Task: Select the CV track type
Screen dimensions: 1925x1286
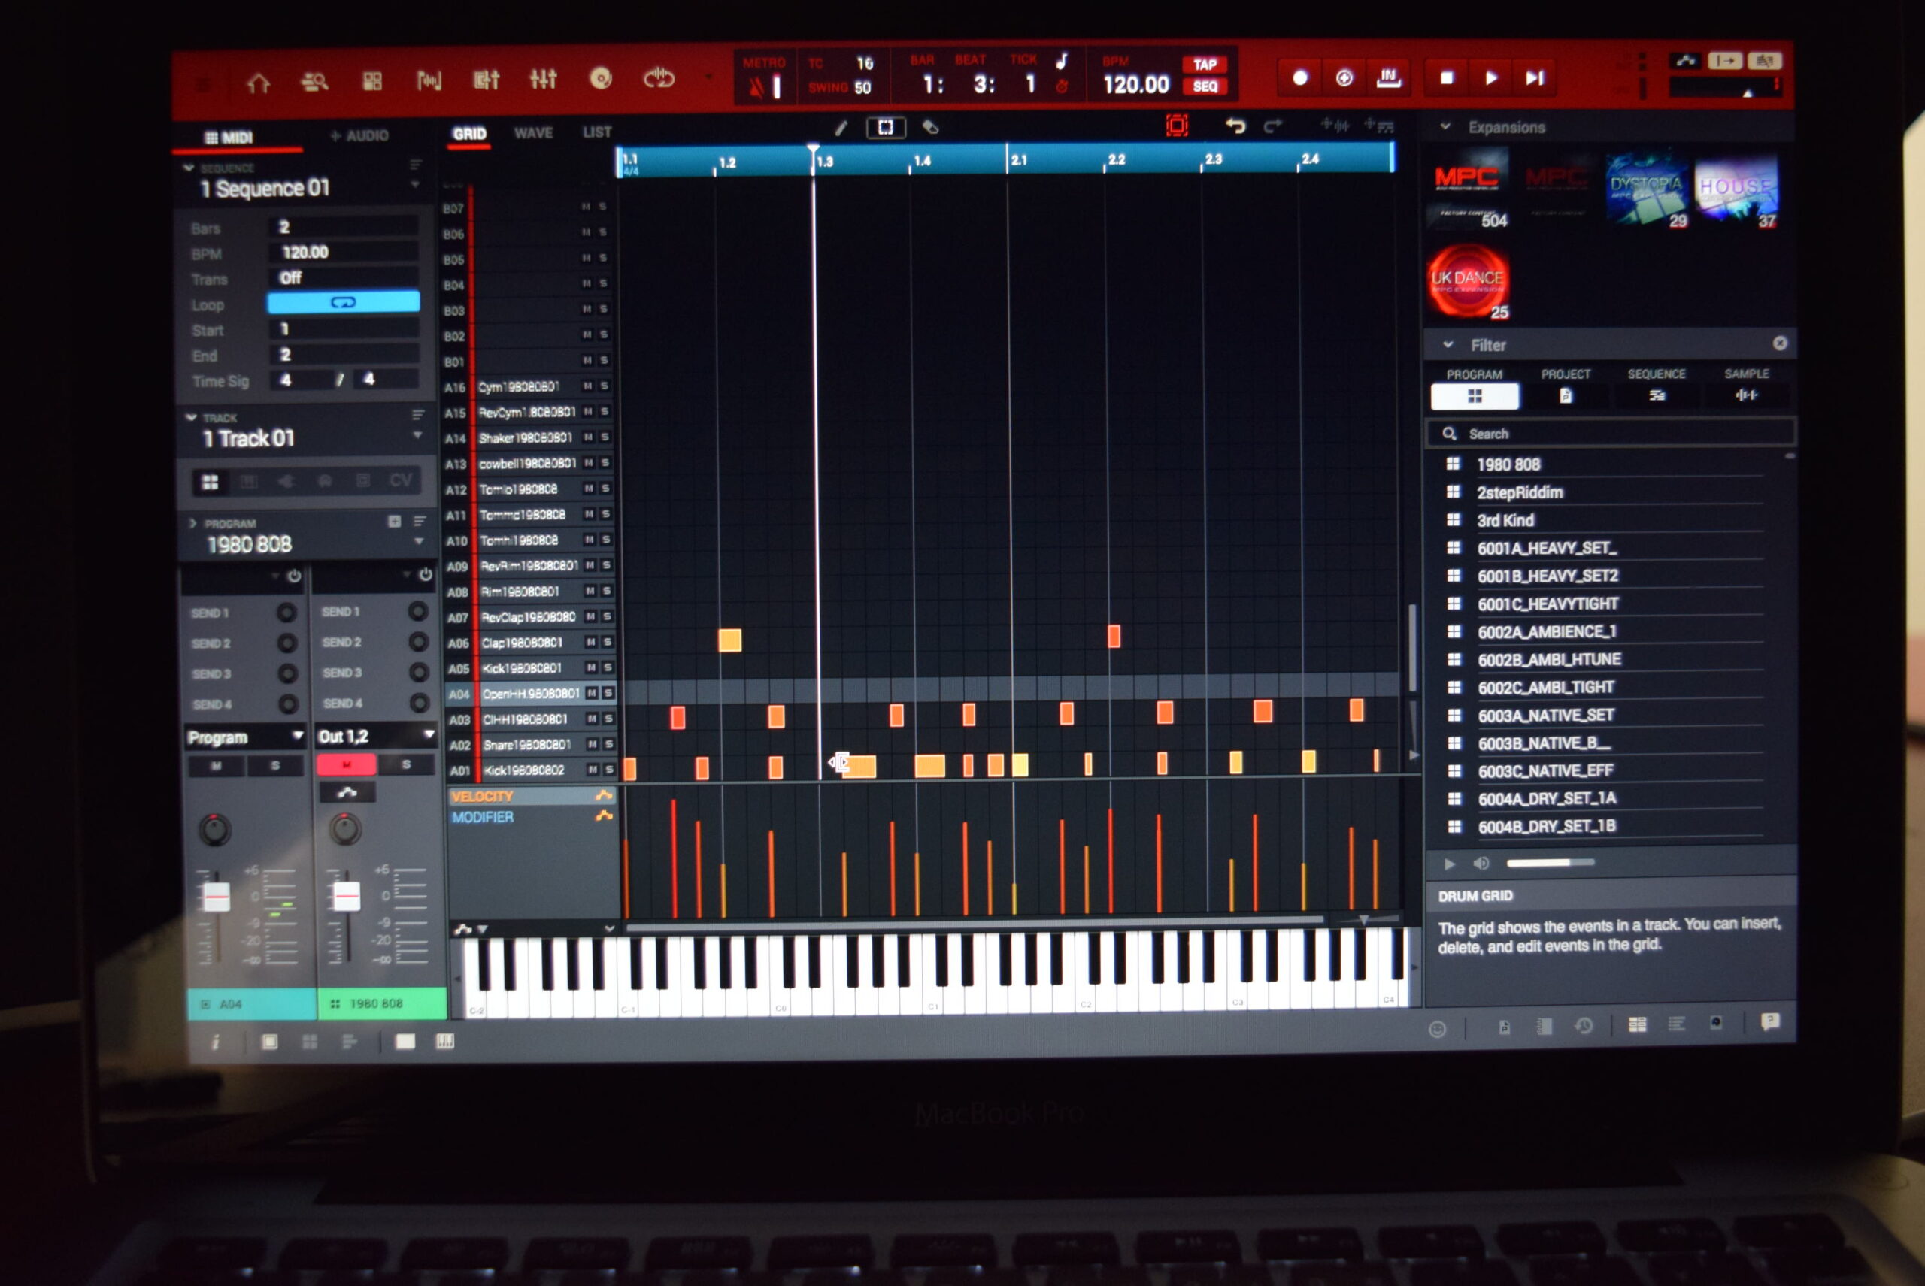Action: pyautogui.click(x=401, y=480)
